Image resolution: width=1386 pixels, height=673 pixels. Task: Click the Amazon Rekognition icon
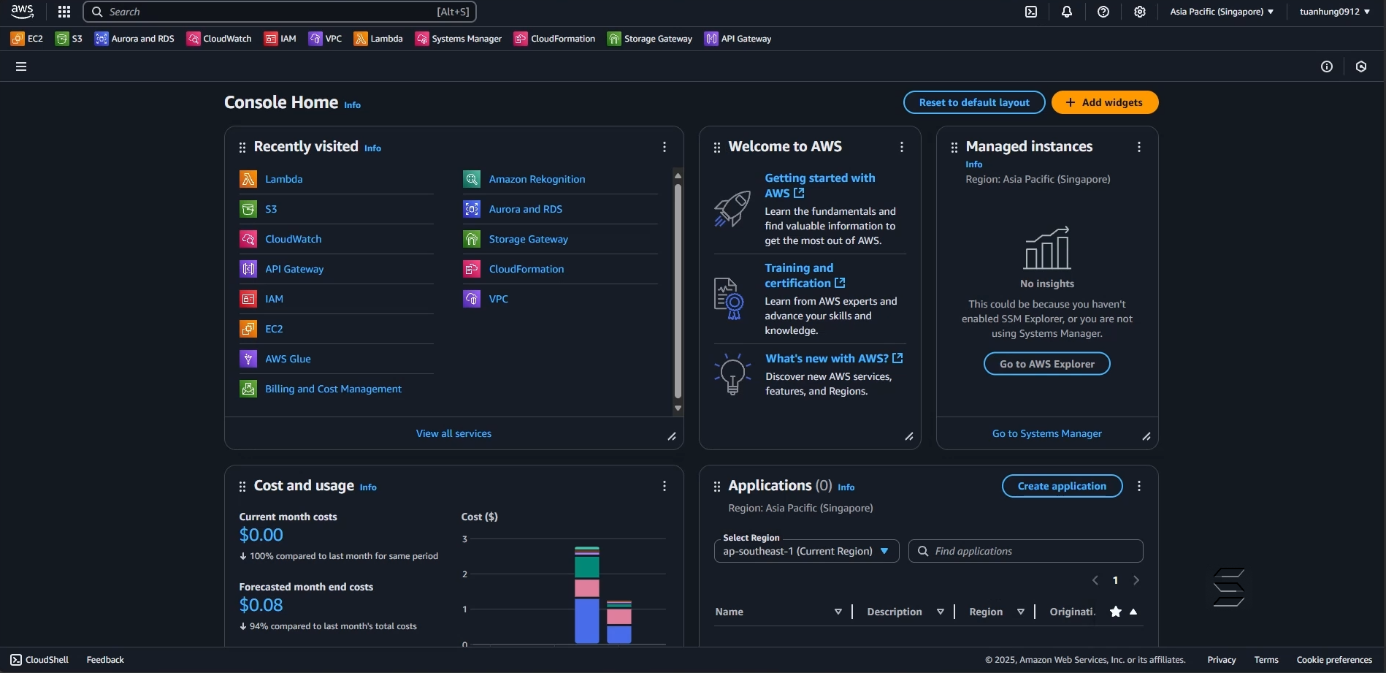coord(472,179)
